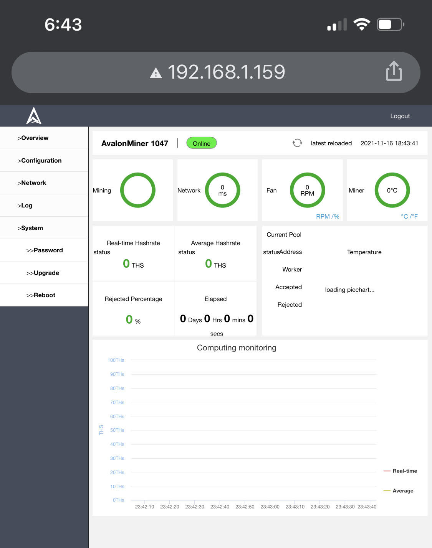Click the 23:43:40 time axis label

click(x=367, y=507)
